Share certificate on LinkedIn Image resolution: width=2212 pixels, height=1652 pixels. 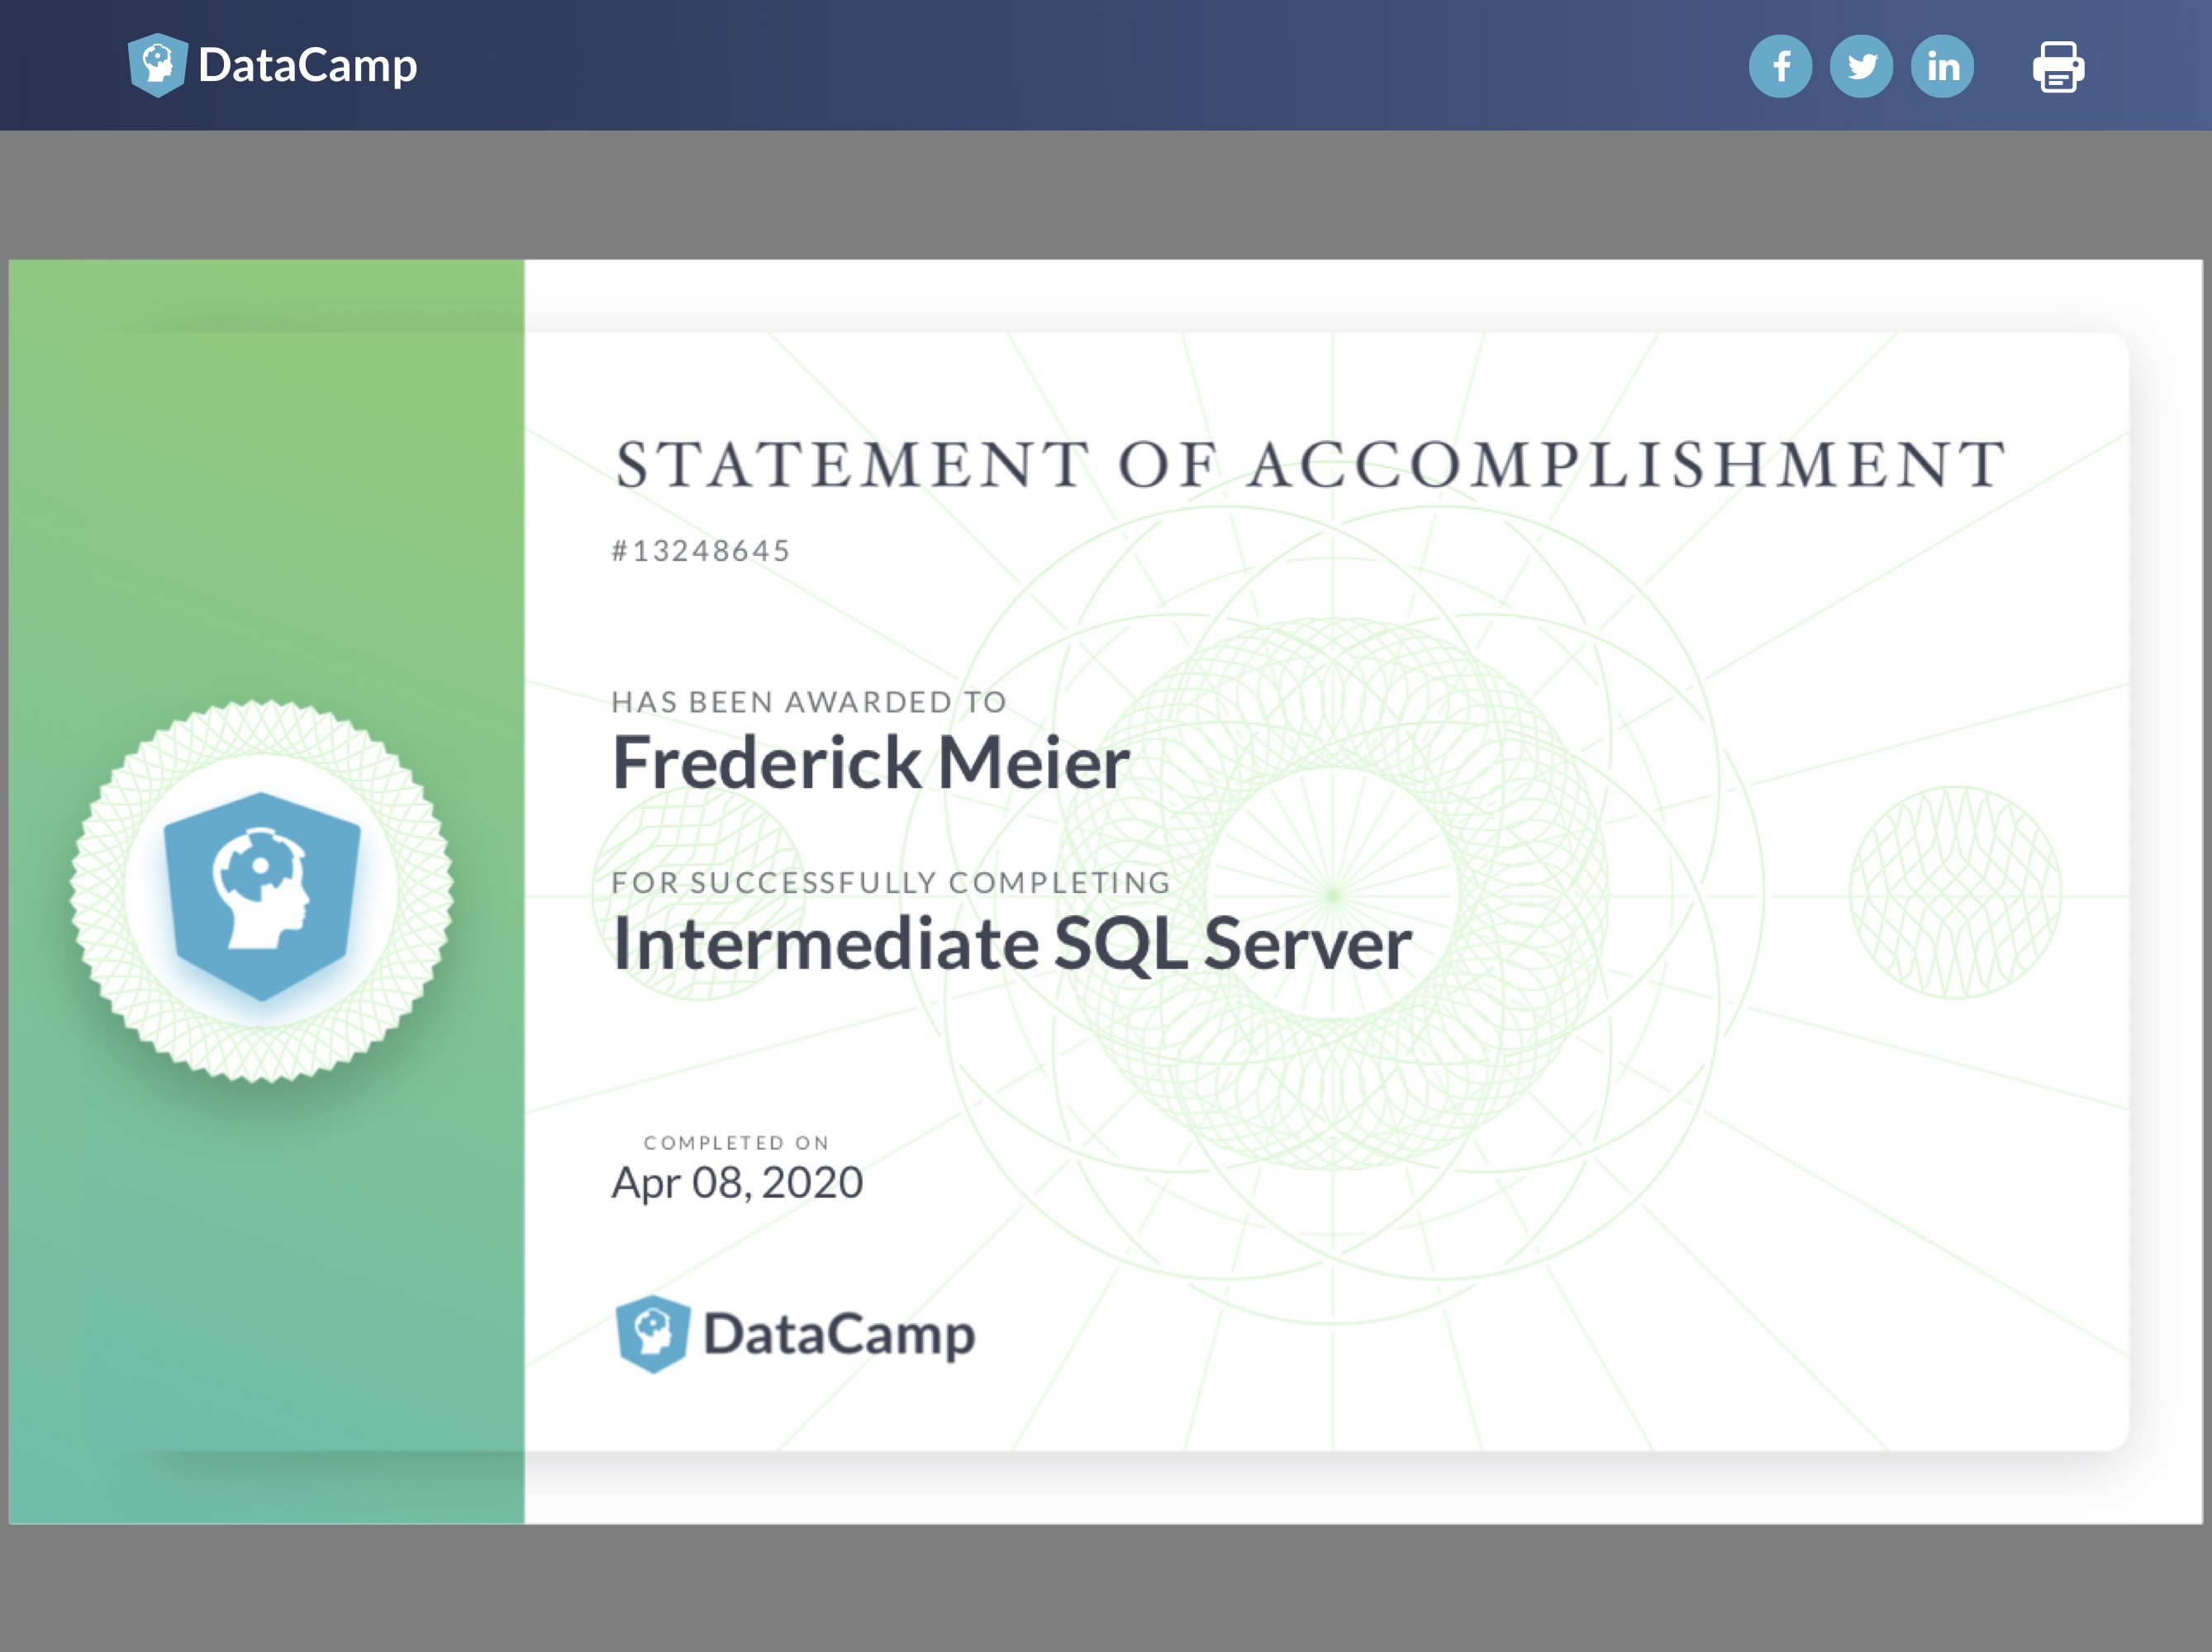(1942, 66)
